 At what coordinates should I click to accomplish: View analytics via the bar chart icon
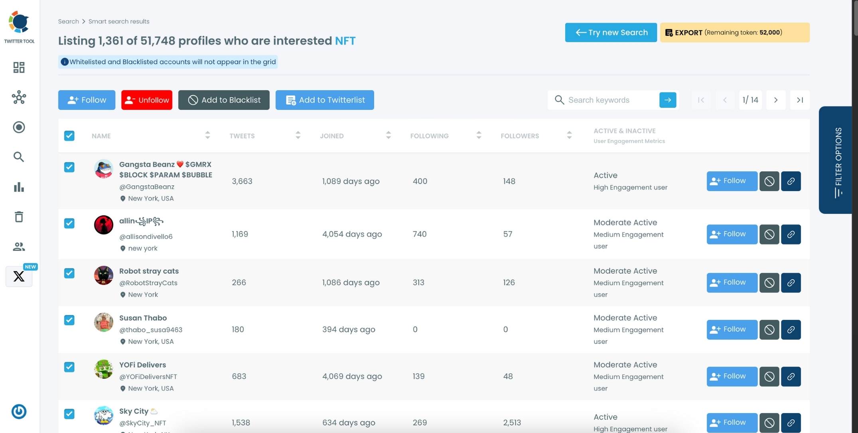tap(18, 187)
